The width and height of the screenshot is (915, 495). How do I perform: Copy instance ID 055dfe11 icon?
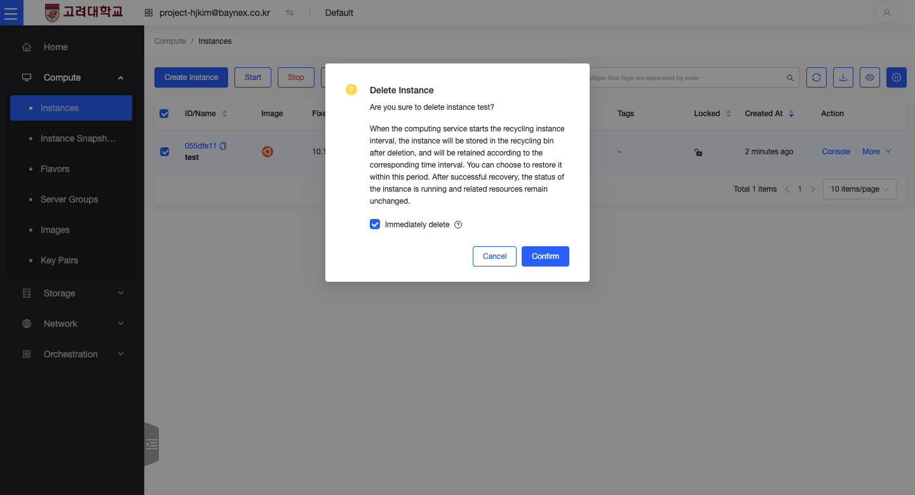pyautogui.click(x=223, y=146)
